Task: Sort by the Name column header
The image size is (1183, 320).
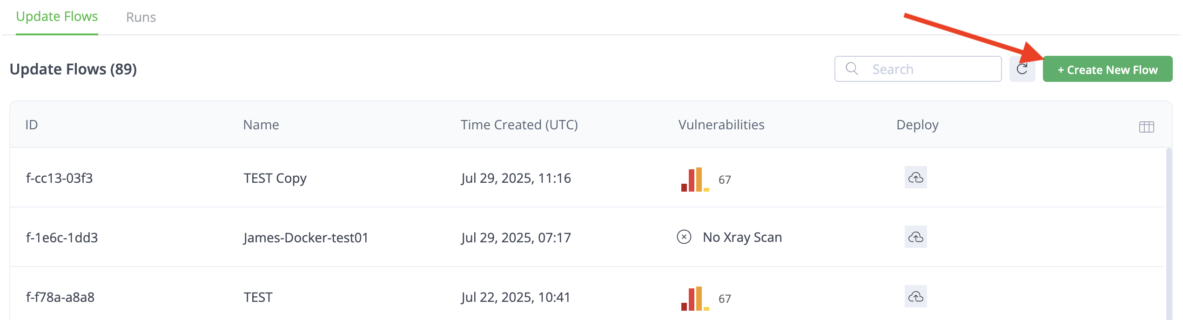Action: point(261,125)
